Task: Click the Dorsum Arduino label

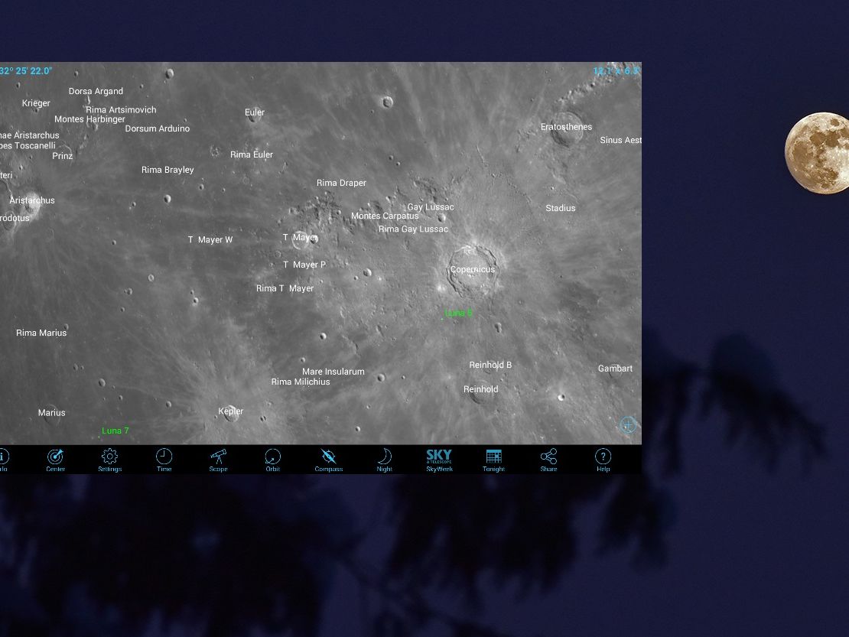Action: tap(158, 128)
